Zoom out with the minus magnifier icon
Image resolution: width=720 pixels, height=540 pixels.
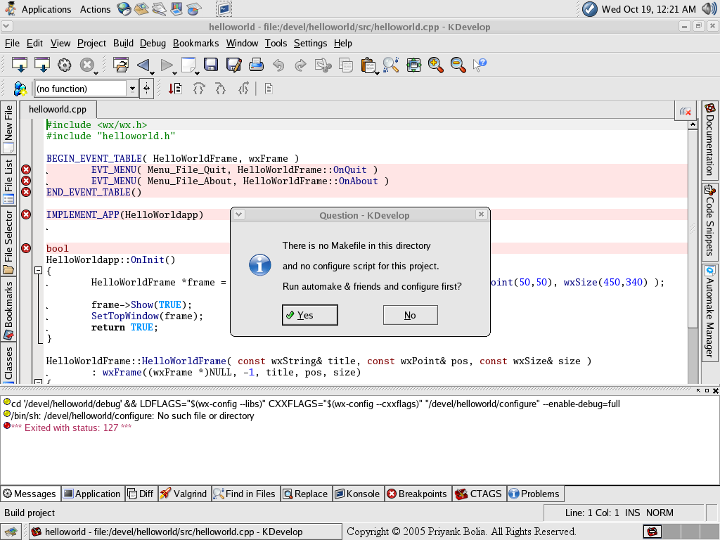(458, 65)
